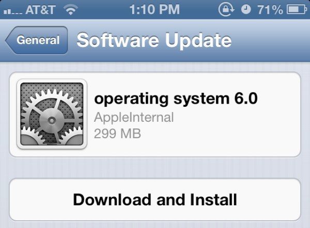Viewport: 310px width, 228px height.
Task: Tap the 299 MB size label
Action: click(x=117, y=134)
